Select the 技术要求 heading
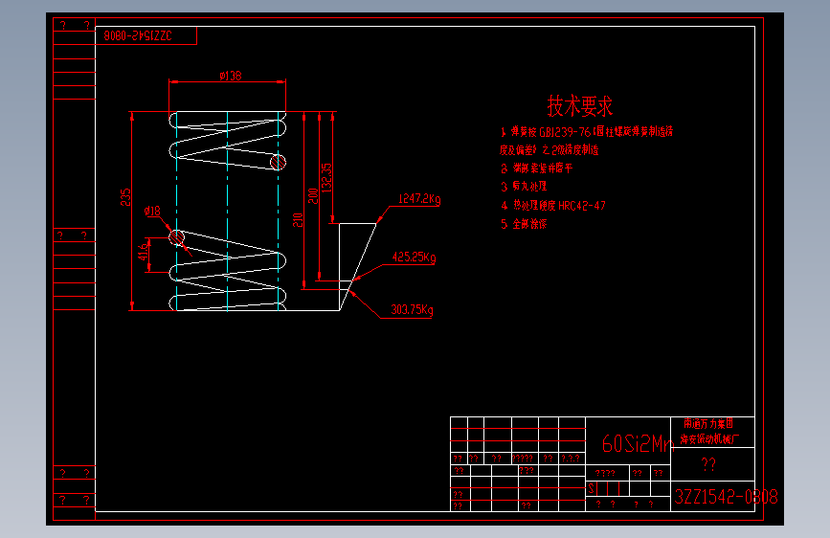Screen dimensions: 830x538 pos(579,106)
